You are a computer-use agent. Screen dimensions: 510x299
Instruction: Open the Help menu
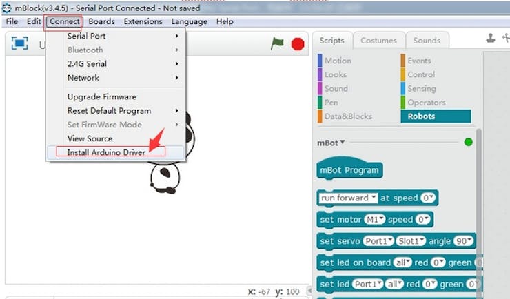click(225, 21)
